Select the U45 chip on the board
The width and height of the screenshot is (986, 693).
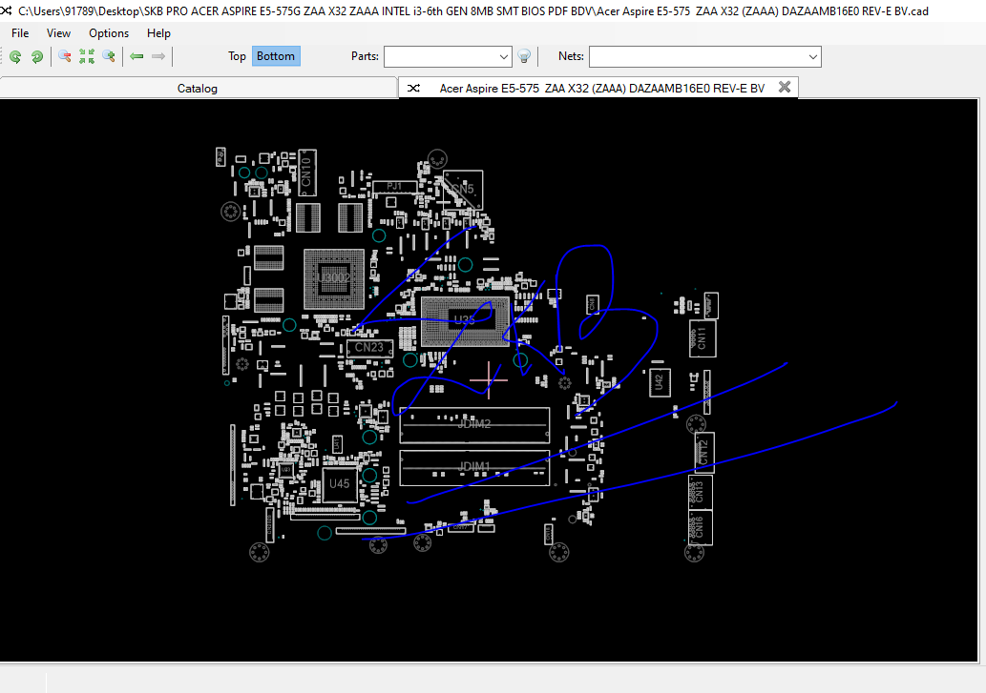pos(340,484)
